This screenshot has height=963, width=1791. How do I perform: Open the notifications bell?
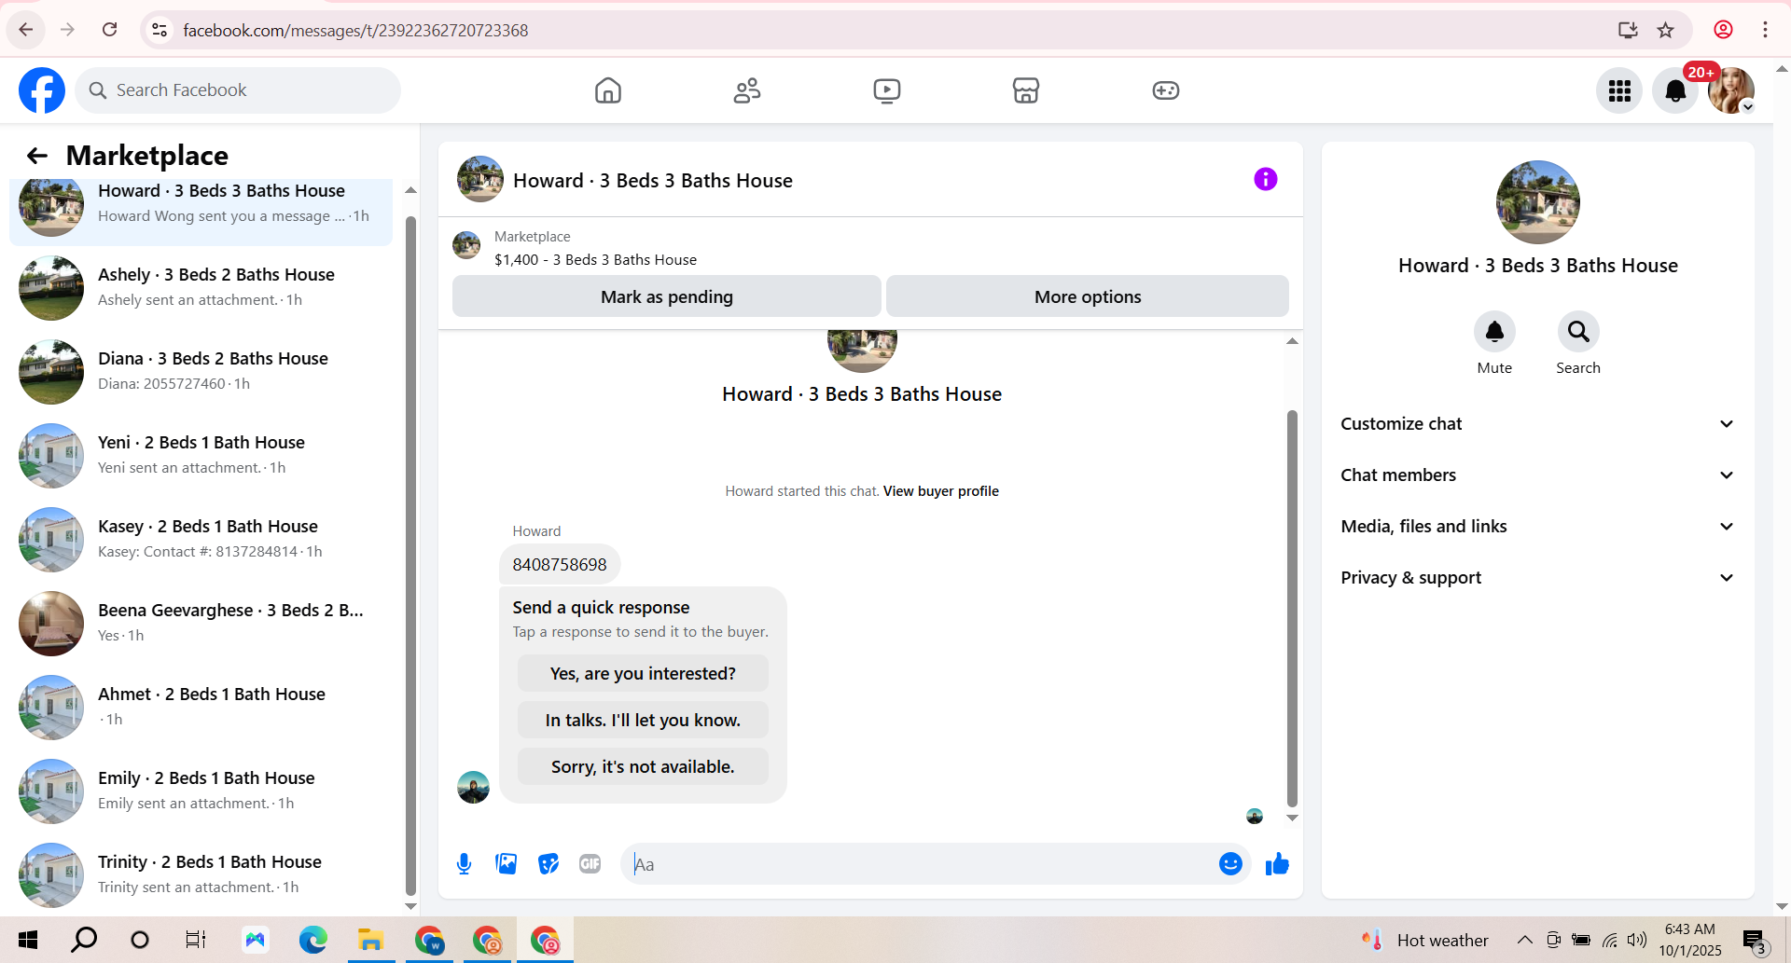(1675, 90)
